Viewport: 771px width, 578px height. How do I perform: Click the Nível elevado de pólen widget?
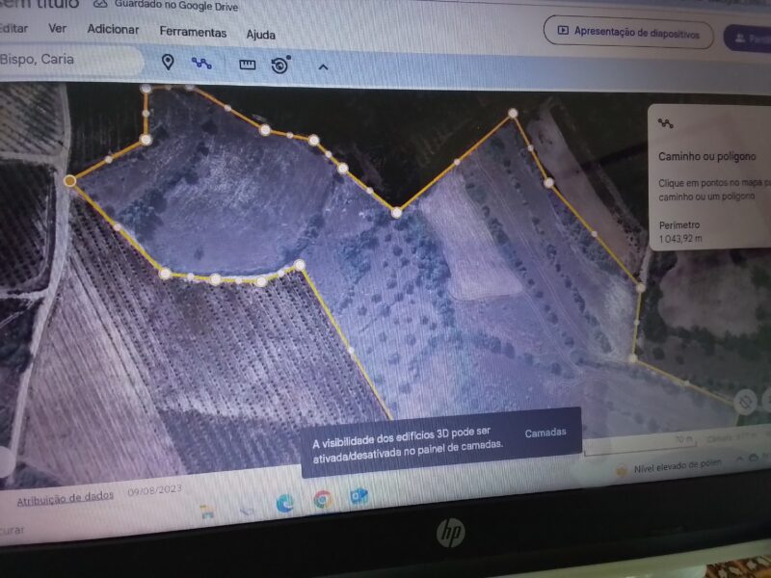(669, 467)
